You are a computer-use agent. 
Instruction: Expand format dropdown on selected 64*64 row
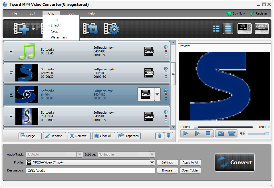[157, 94]
